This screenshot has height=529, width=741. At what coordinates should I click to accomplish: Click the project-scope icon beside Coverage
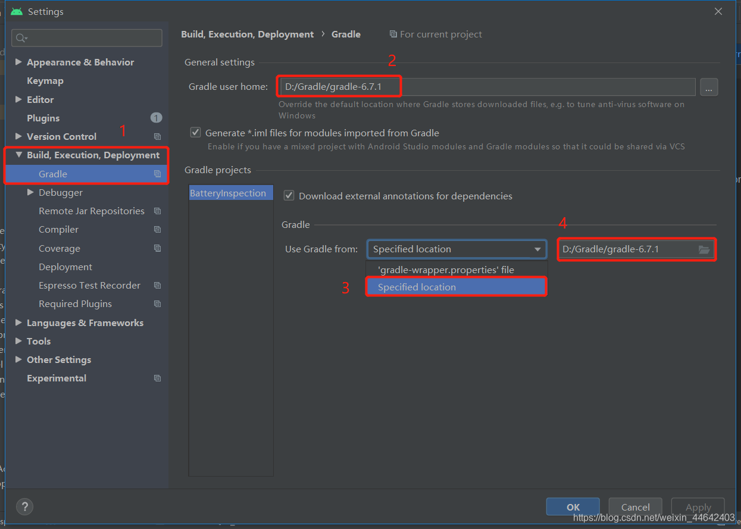coord(157,248)
